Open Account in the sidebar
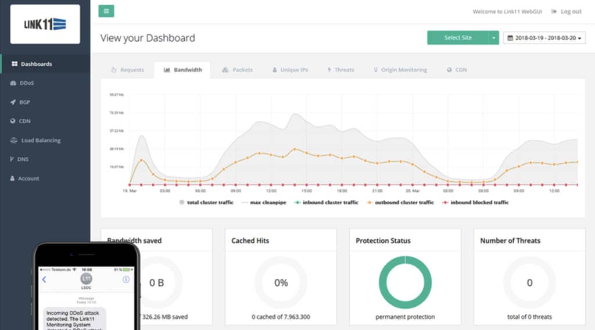Image resolution: width=595 pixels, height=330 pixels. click(x=28, y=178)
